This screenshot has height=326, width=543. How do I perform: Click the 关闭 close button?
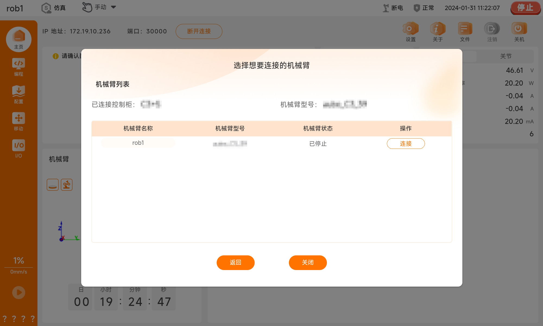coord(308,262)
